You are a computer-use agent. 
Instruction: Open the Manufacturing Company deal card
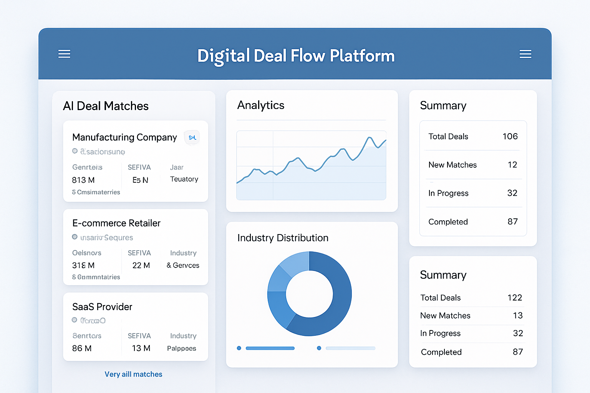click(135, 161)
